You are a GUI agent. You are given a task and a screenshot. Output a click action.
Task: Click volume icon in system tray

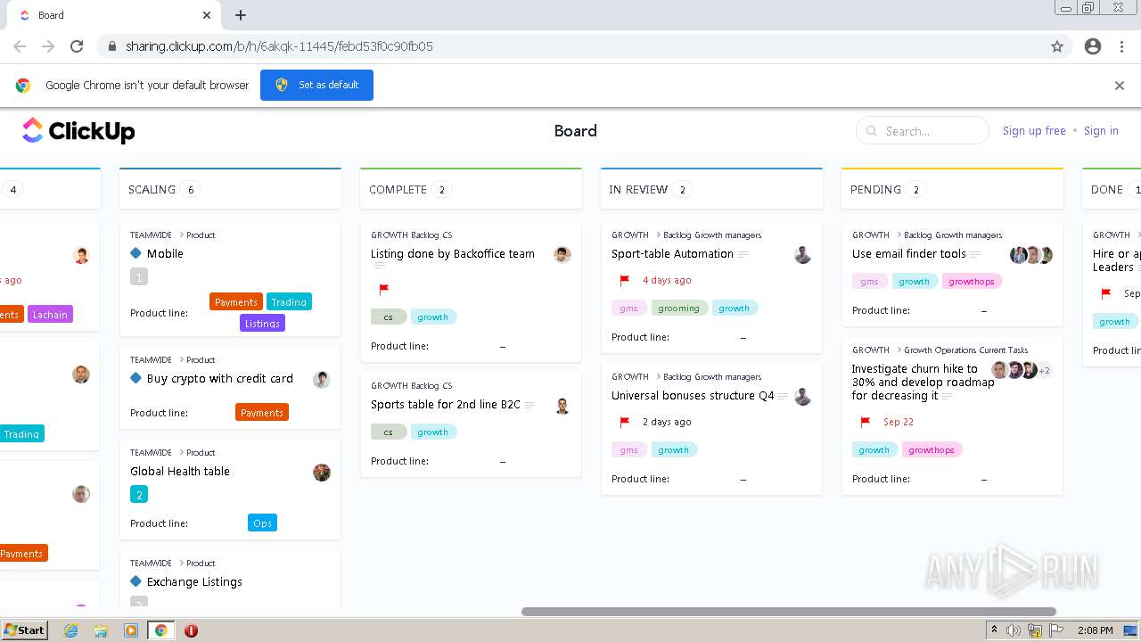[1014, 630]
